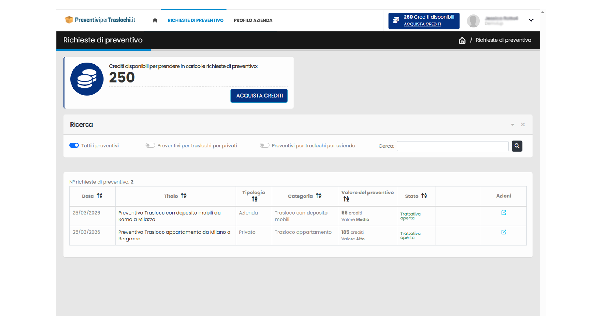The image size is (601, 326).
Task: Sort table by Categoria column arrows
Action: pyautogui.click(x=319, y=196)
